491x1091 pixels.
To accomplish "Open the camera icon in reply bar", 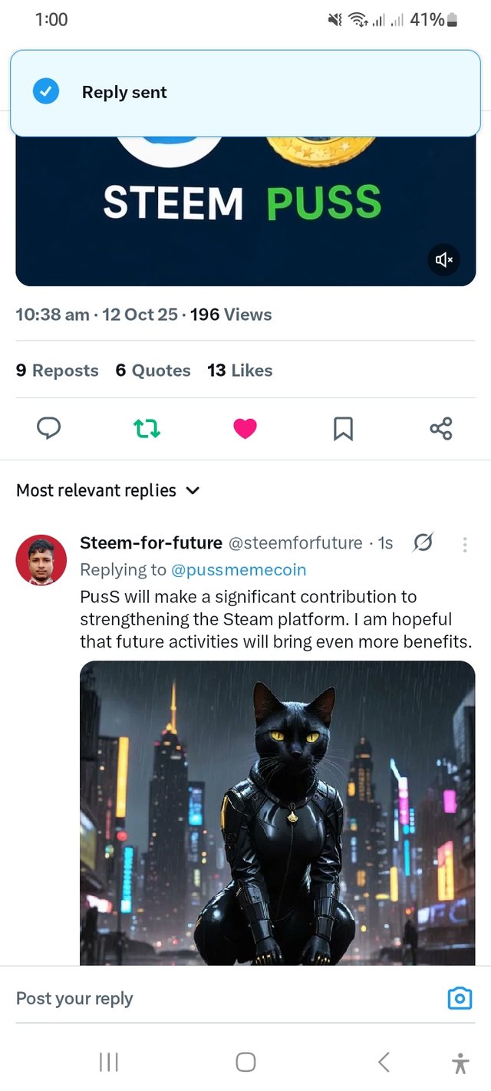I will click(460, 998).
